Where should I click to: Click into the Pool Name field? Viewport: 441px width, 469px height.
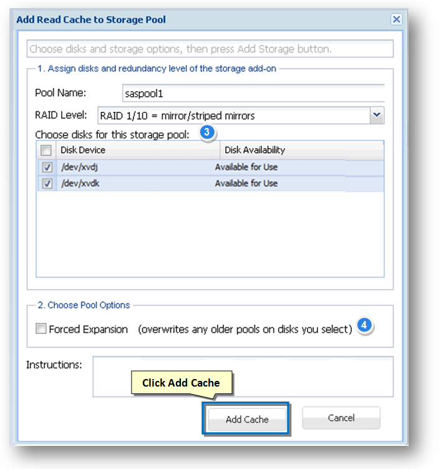pos(253,93)
